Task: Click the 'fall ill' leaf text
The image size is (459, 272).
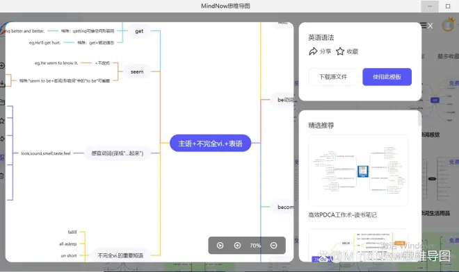Action: [72, 232]
